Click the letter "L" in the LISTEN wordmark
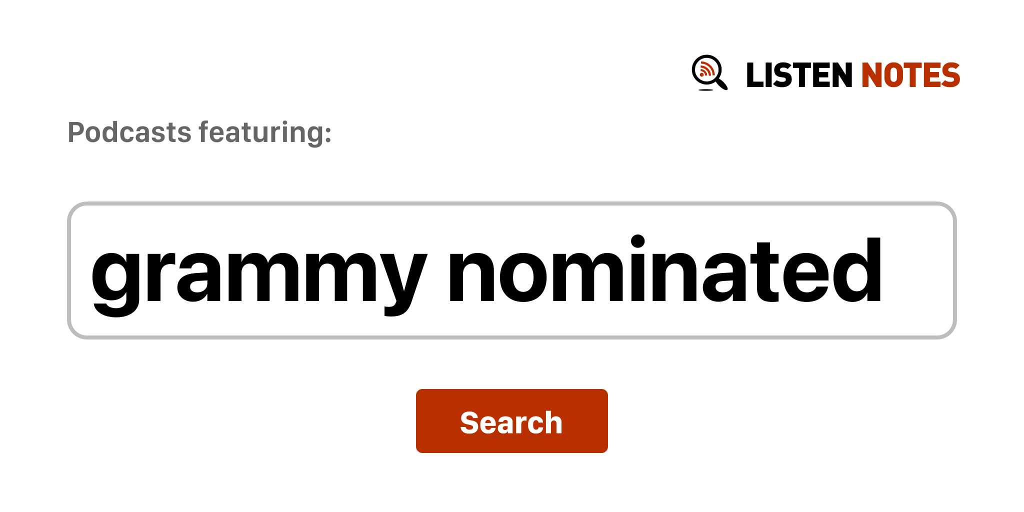Screen dimensions: 1024x512 coord(754,75)
